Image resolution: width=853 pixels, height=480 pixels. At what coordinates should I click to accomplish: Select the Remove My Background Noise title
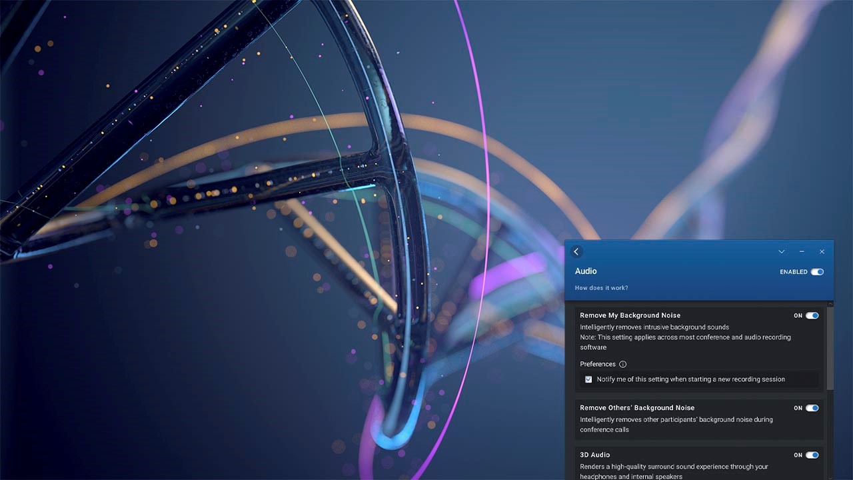(x=630, y=315)
